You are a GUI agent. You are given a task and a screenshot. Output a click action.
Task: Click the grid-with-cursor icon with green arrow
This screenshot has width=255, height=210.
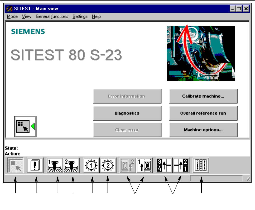tap(25, 127)
